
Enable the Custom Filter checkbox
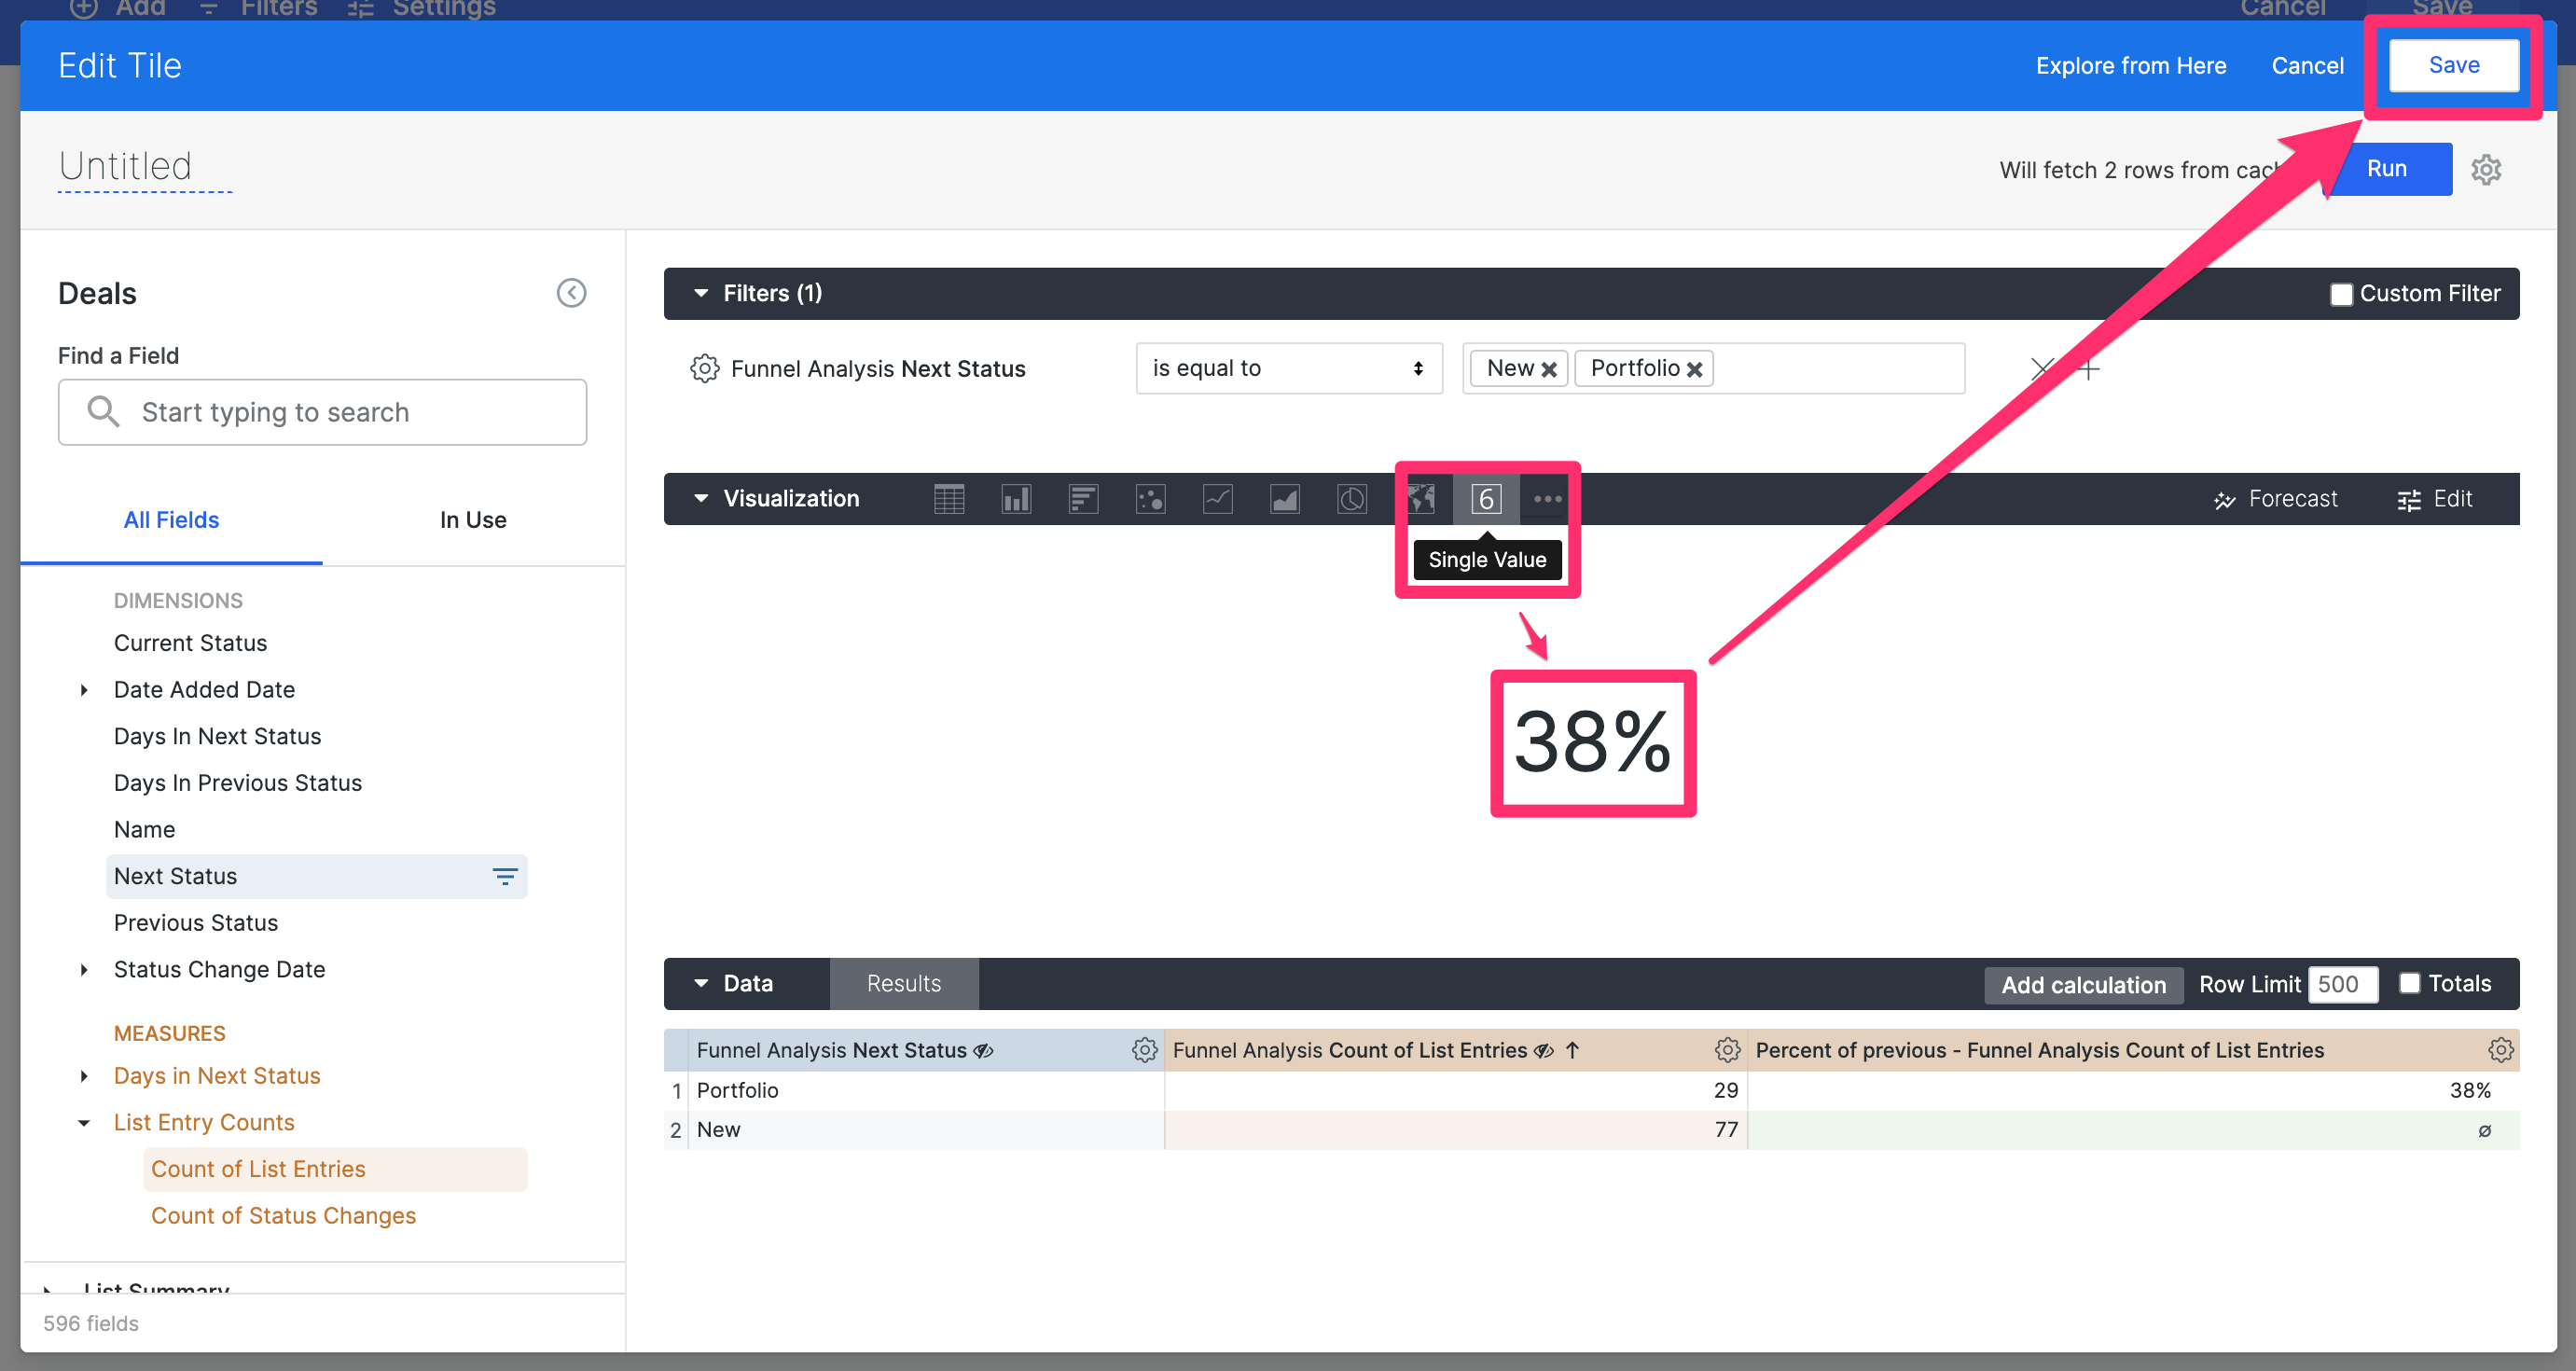click(2341, 293)
